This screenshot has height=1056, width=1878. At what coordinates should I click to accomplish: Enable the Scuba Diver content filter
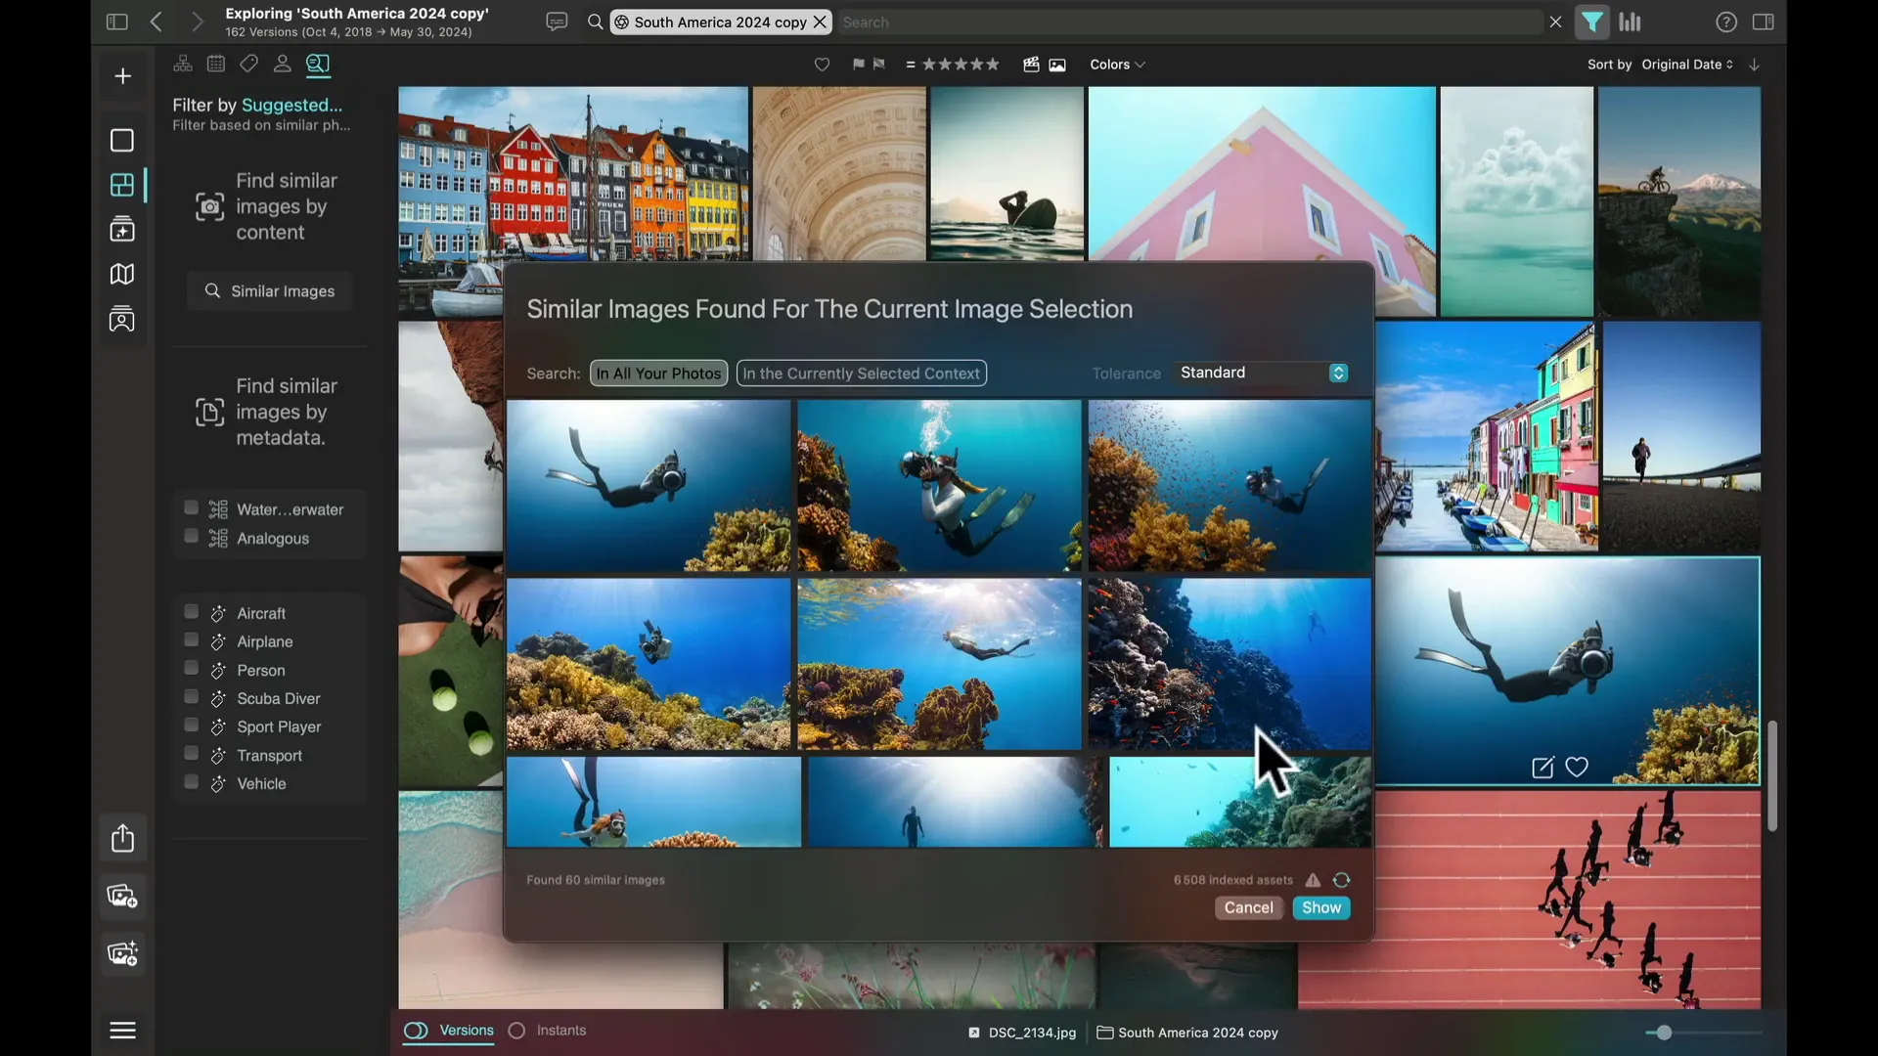tap(192, 697)
